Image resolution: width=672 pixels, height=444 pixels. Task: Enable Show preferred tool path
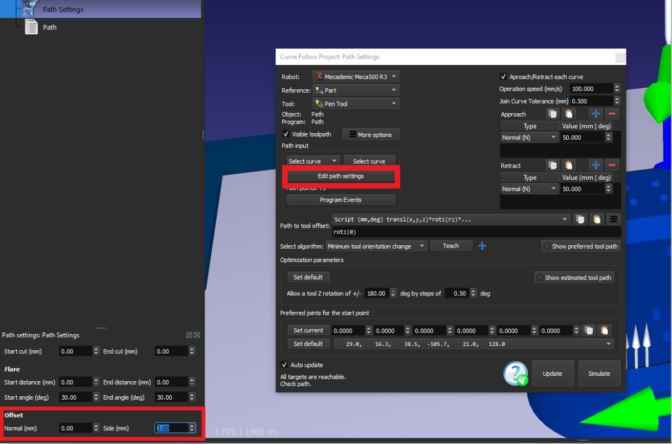coord(547,246)
